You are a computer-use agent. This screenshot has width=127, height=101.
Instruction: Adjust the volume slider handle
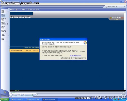32,95
